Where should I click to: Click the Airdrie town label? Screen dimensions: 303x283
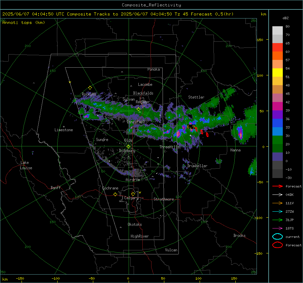(133, 180)
